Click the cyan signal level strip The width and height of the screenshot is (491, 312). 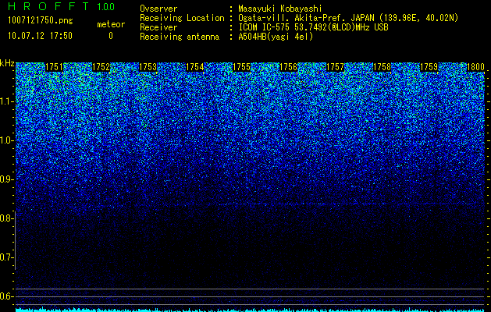250,310
